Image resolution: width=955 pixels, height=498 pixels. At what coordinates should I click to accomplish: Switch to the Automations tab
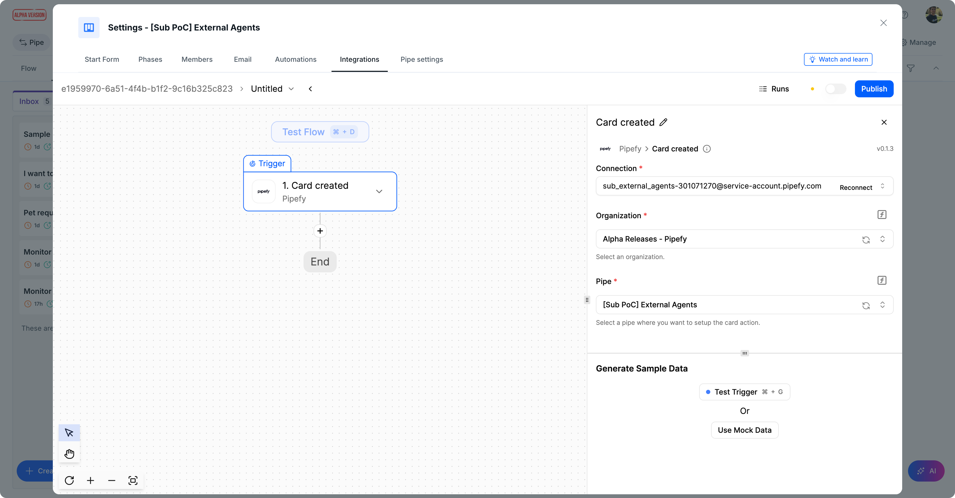295,59
